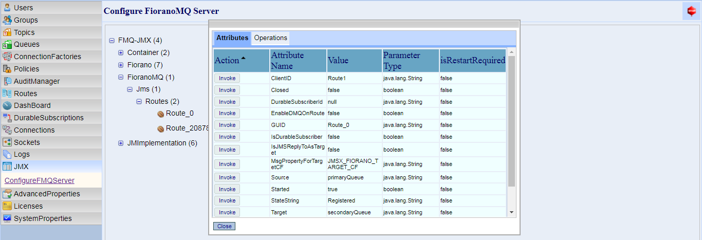Invoke the EnableDMQOnRoute attribute
The image size is (702, 240).
pos(227,113)
